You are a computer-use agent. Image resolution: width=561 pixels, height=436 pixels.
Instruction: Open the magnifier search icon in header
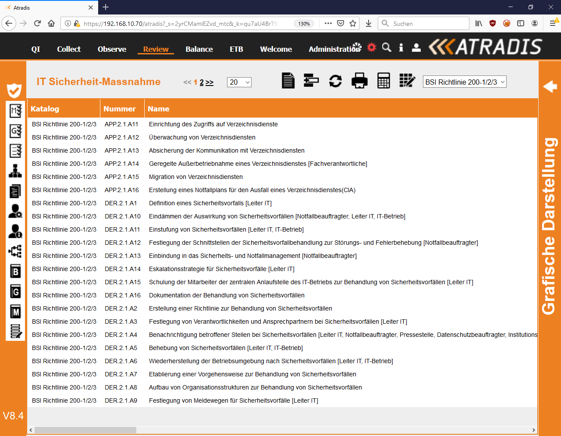click(x=386, y=47)
